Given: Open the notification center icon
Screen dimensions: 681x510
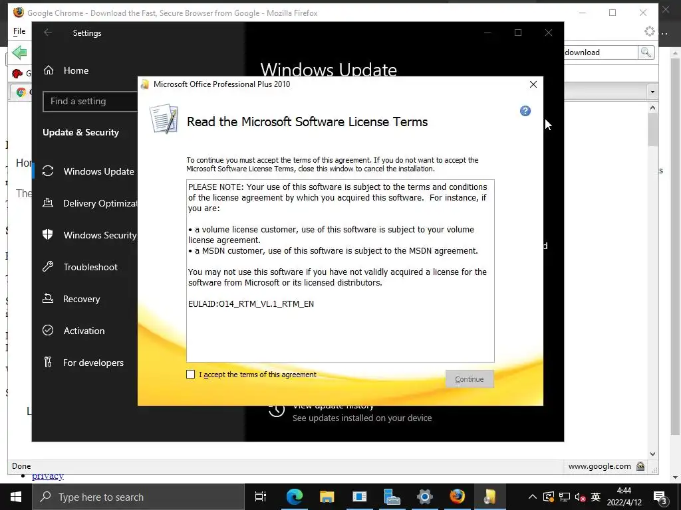Looking at the screenshot, I should 660,497.
